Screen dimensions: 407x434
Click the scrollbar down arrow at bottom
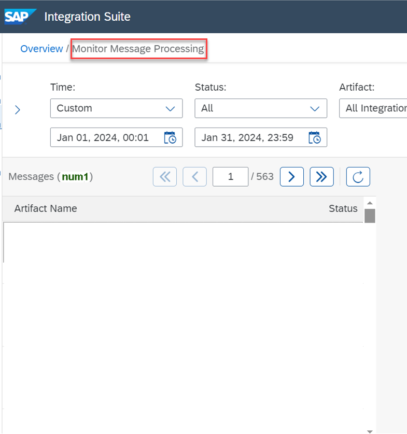370,431
